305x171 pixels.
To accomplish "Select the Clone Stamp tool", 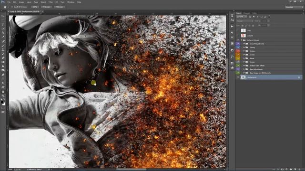I will pos(3,49).
